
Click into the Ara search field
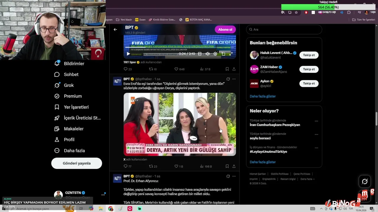[x=284, y=29]
